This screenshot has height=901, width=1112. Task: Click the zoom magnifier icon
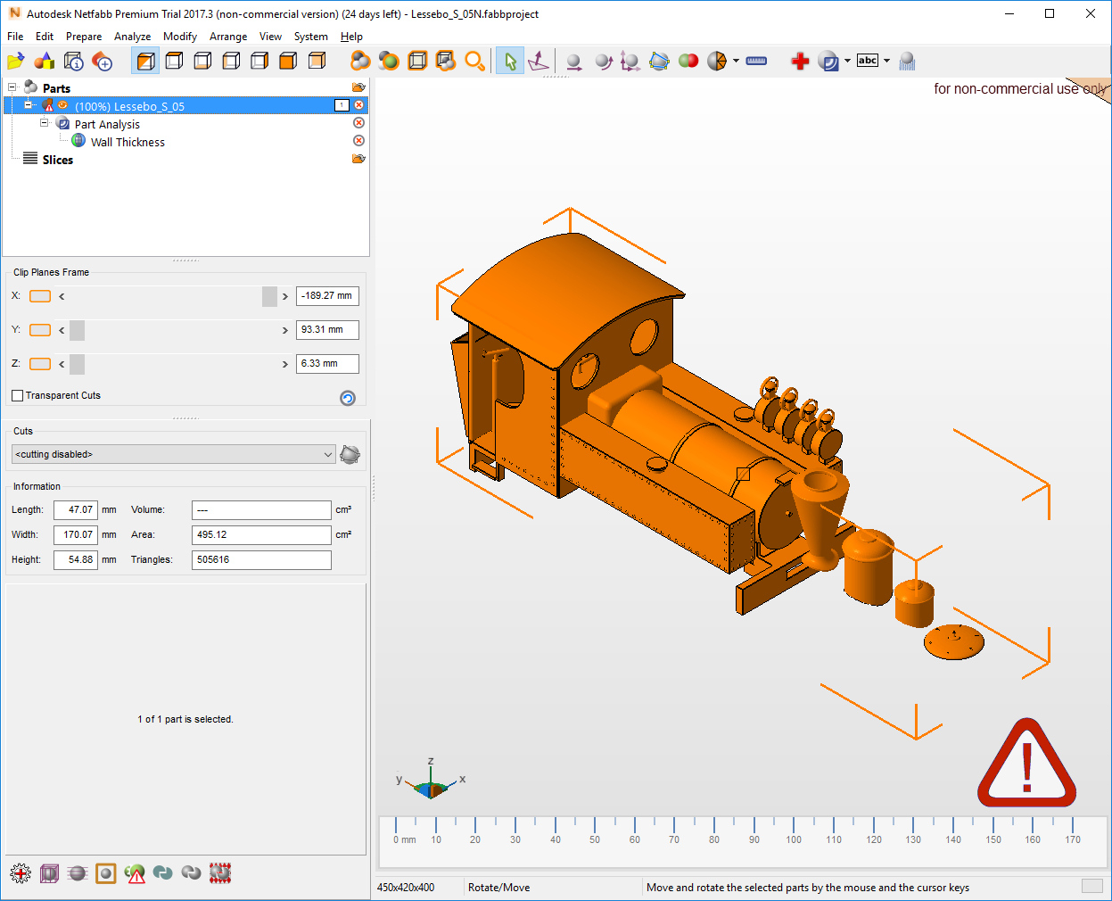[474, 61]
